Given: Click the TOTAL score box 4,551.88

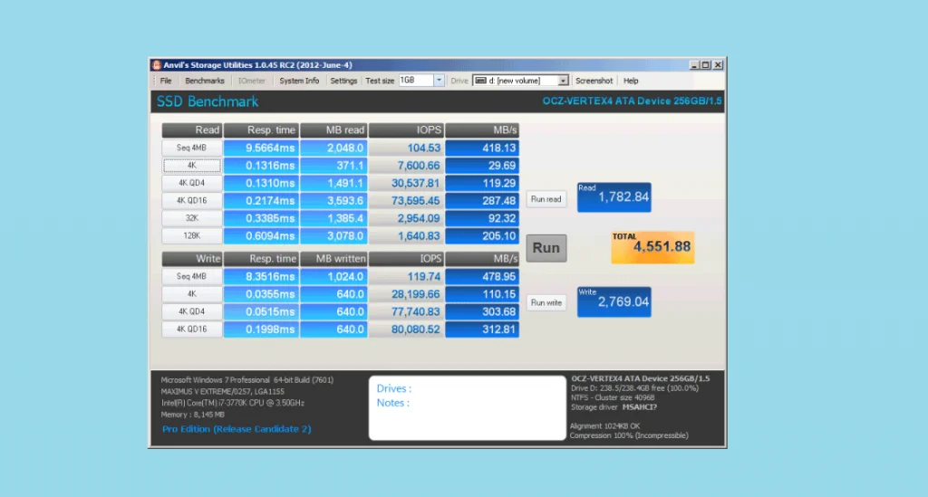Looking at the screenshot, I should point(652,247).
